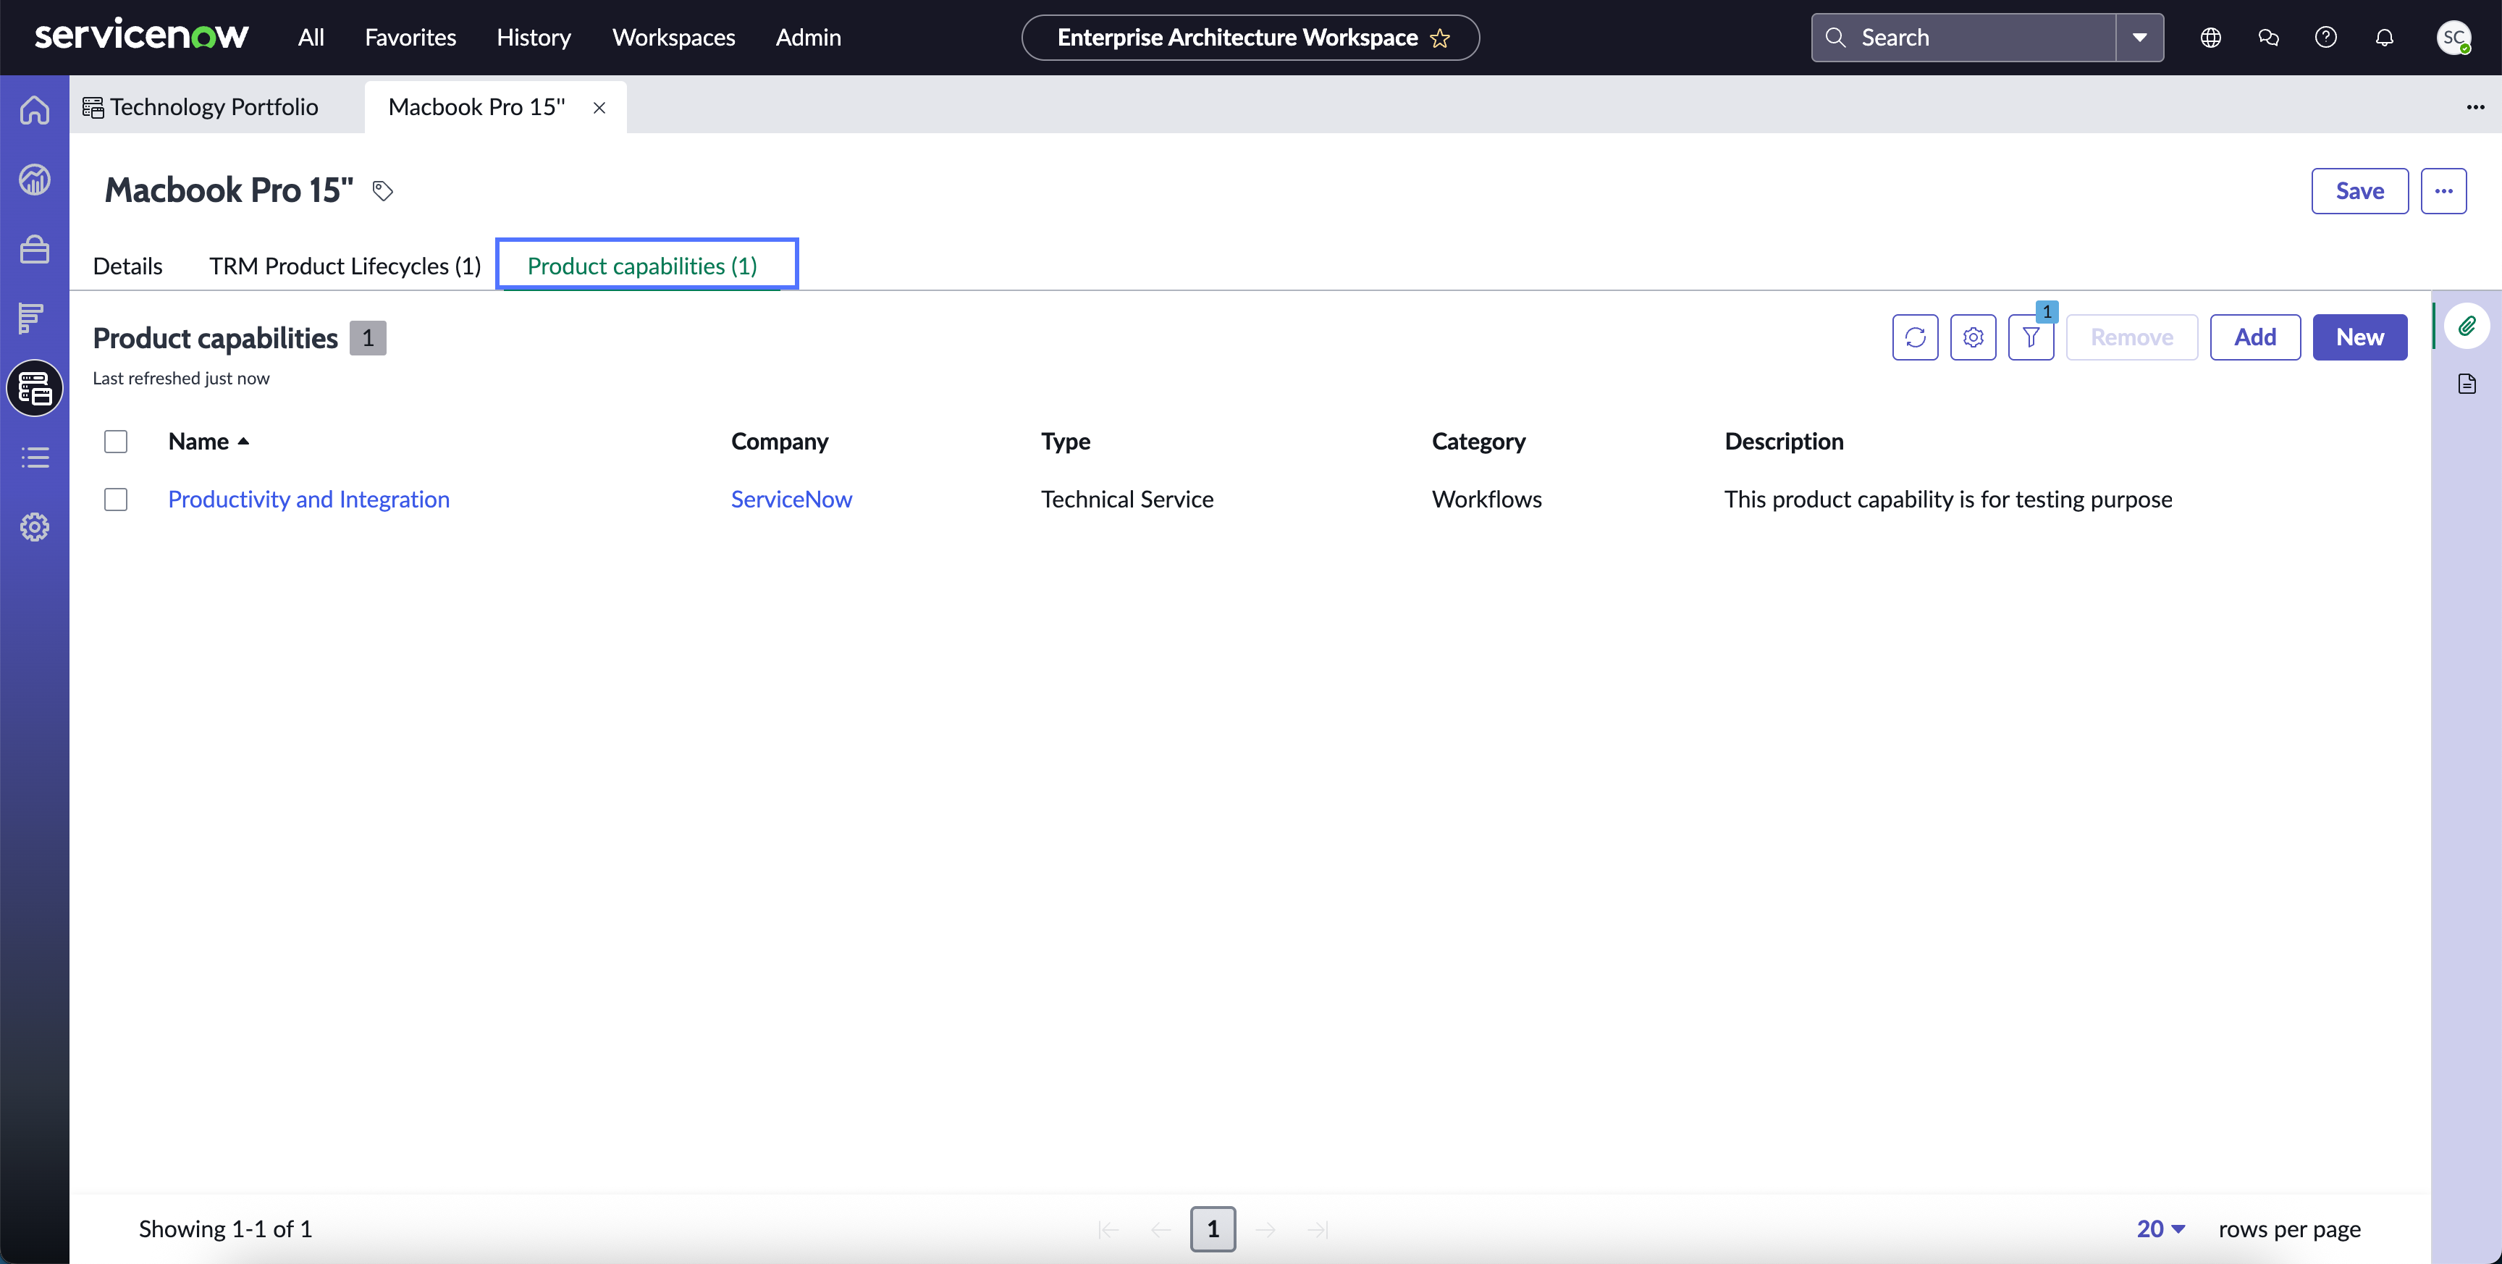Sort by the Name column header
Viewport: 2502px width, 1264px height.
198,442
